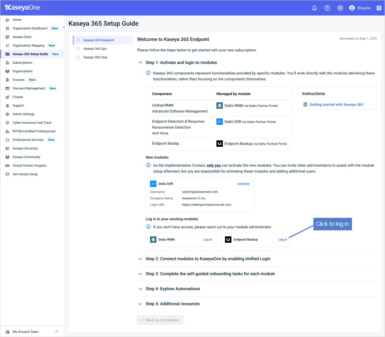This screenshot has height=337, width=385.
Task: Click the Cyber Insurance shield icon
Action: [7, 123]
